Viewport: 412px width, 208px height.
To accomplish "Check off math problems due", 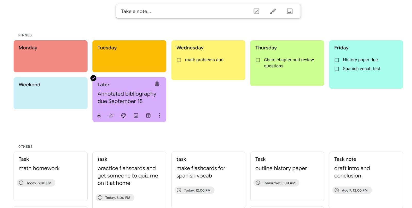I will click(x=179, y=60).
